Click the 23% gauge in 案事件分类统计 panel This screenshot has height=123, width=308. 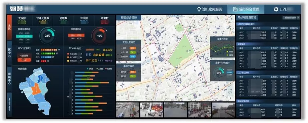pyautogui.click(x=219, y=73)
